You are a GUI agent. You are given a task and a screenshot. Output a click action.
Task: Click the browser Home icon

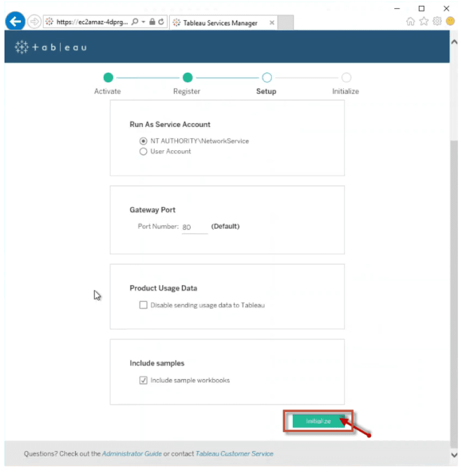pos(410,21)
